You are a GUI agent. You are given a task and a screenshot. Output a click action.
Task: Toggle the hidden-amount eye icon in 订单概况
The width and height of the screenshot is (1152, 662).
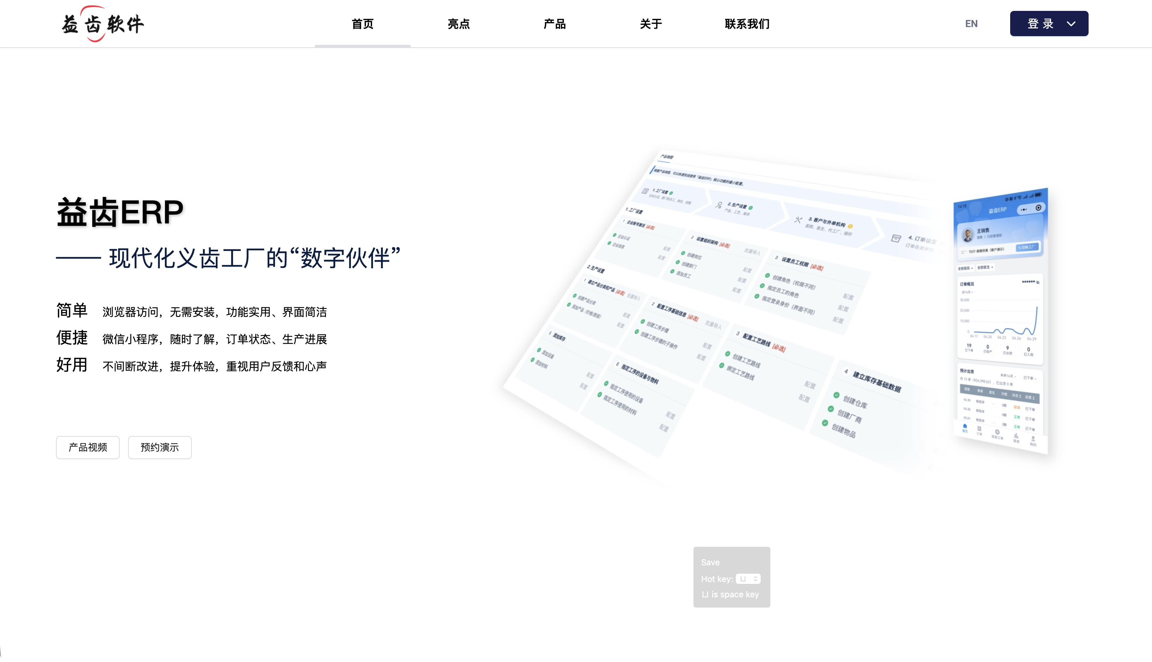point(1038,282)
